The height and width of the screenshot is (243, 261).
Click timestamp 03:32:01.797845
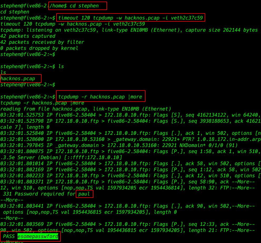click(x=22, y=145)
